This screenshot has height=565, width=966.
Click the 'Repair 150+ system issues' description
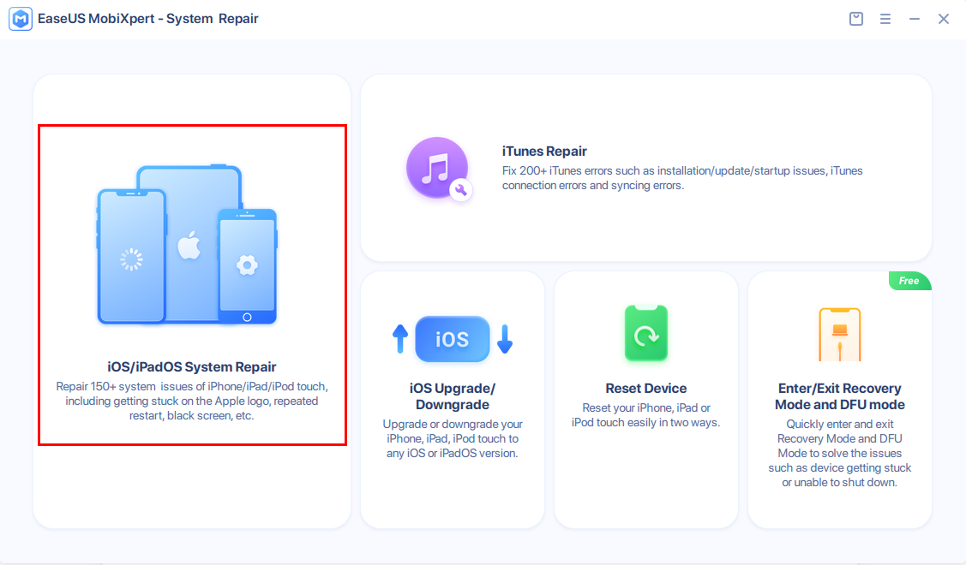tap(192, 401)
